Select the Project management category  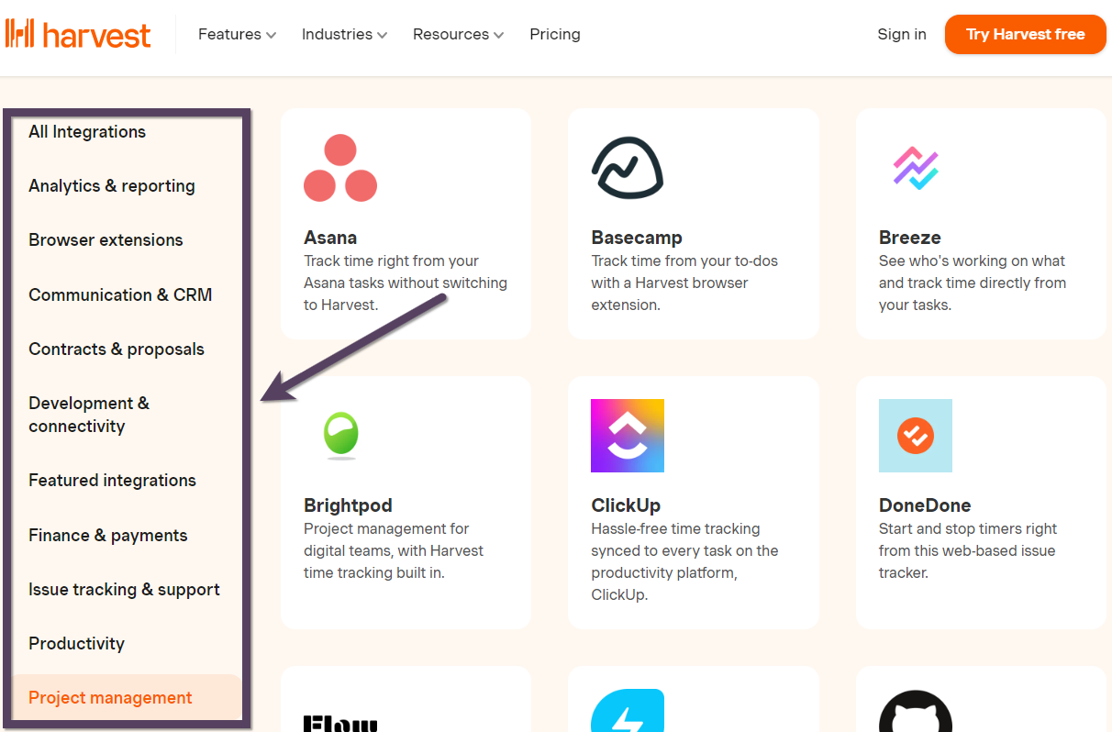110,698
